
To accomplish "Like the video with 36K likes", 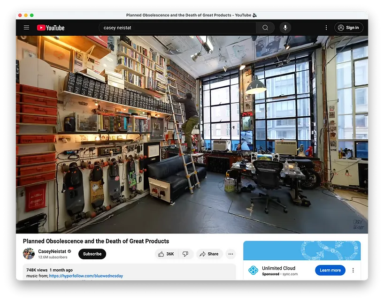I will coord(166,254).
